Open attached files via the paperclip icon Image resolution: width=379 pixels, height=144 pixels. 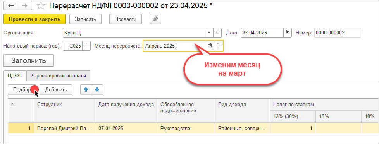(x=155, y=19)
